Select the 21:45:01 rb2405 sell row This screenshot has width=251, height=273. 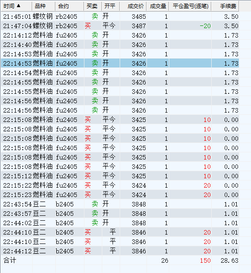tap(120, 17)
